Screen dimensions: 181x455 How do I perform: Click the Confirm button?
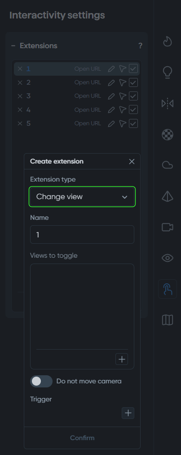82,437
